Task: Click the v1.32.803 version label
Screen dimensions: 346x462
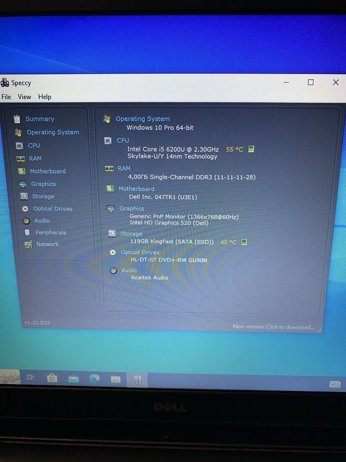Action: [37, 322]
